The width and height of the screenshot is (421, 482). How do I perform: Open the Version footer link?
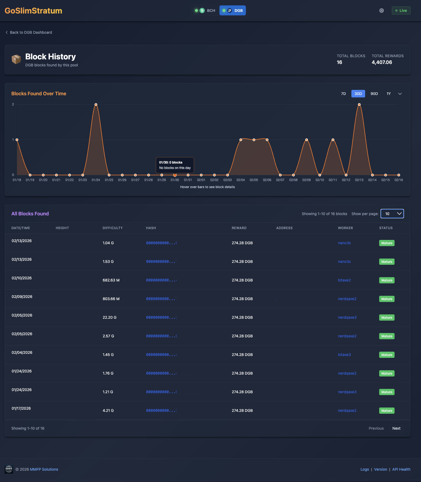coord(381,469)
